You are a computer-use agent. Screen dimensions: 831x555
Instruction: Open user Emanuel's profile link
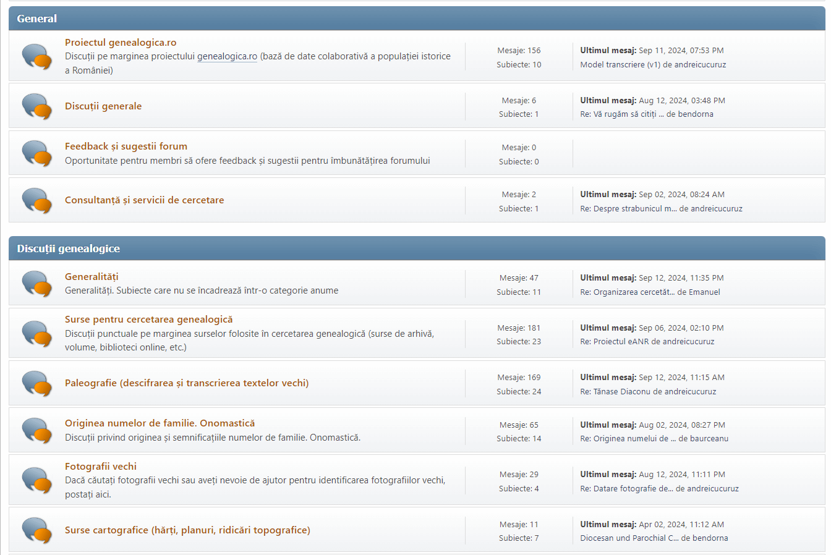pos(704,292)
